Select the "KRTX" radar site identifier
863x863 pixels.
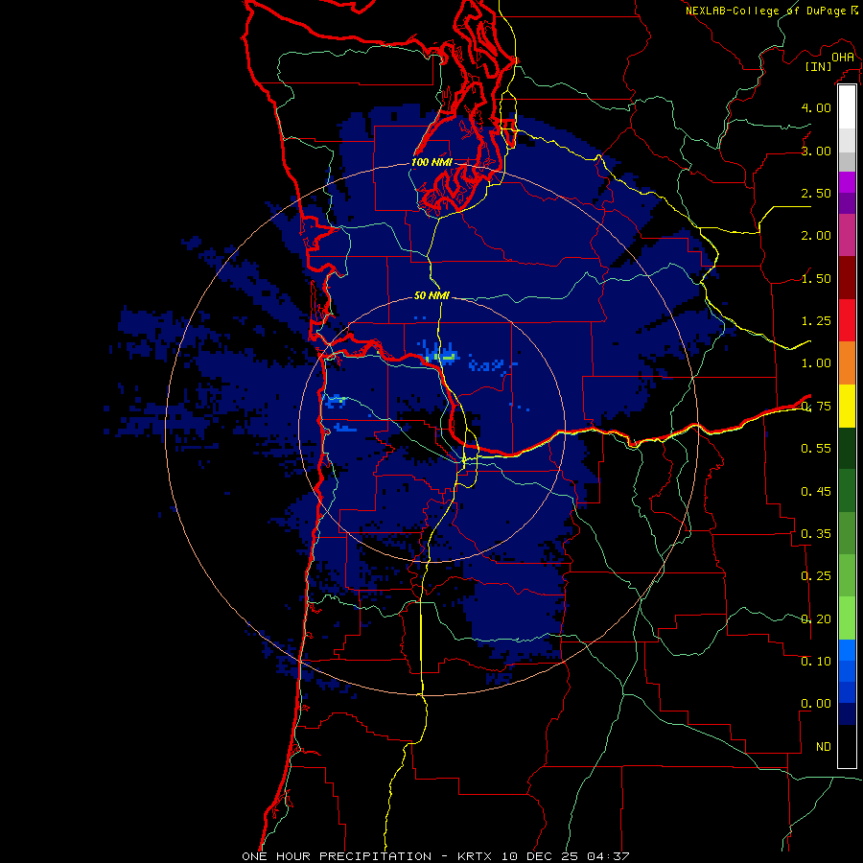(477, 856)
